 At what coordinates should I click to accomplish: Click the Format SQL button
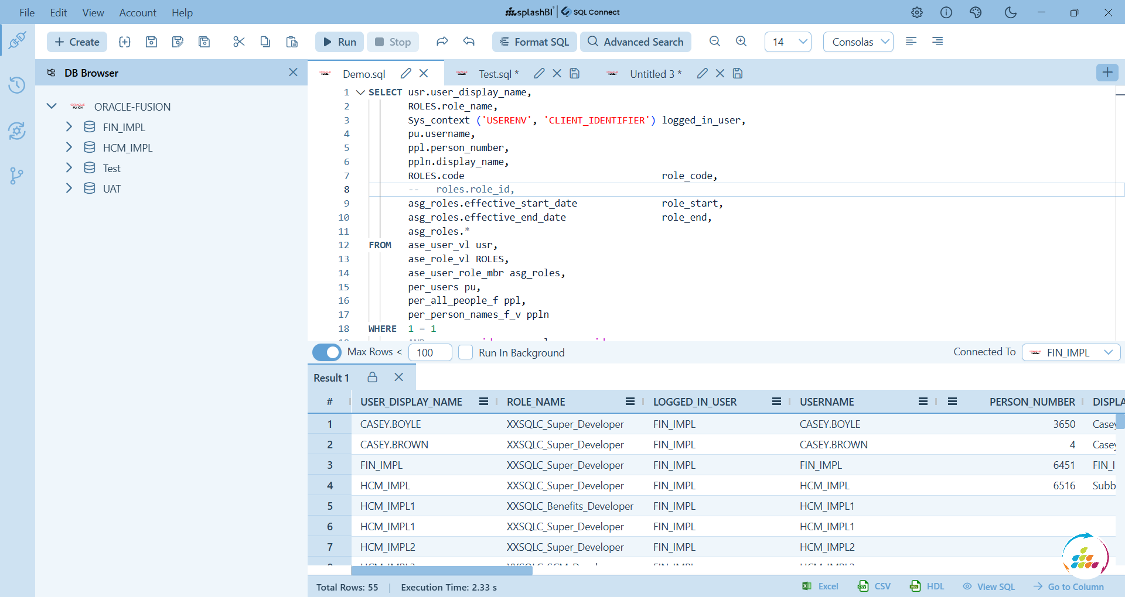pyautogui.click(x=534, y=42)
